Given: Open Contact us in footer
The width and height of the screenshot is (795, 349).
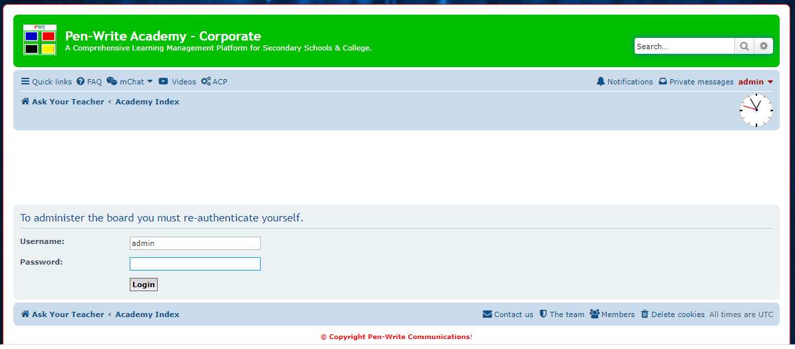Looking at the screenshot, I should tap(508, 314).
